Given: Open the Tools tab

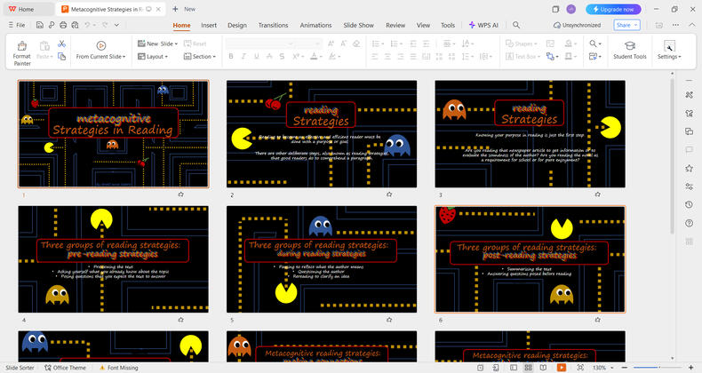Looking at the screenshot, I should coord(448,25).
